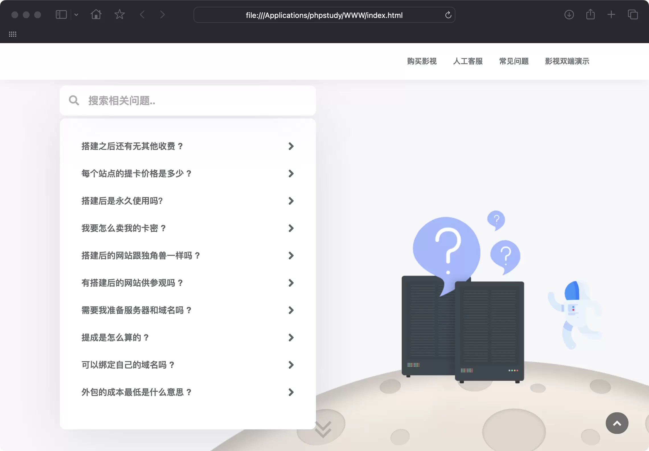Go to the home page icon

(x=96, y=14)
